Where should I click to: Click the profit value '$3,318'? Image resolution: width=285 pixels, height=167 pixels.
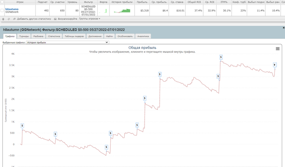pyautogui.click(x=145, y=11)
